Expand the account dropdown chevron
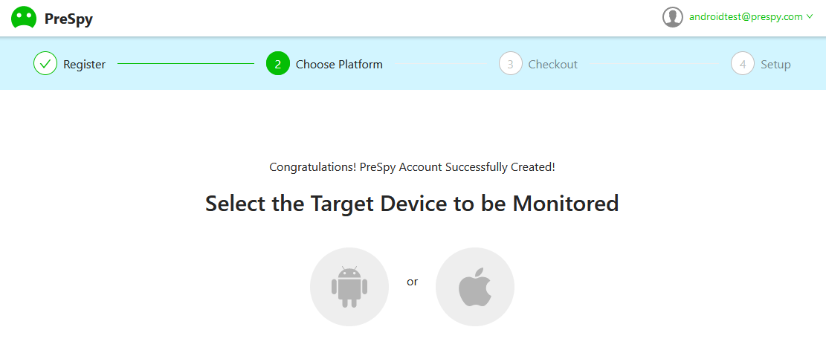Viewport: 826px width, 353px height. pyautogui.click(x=810, y=17)
